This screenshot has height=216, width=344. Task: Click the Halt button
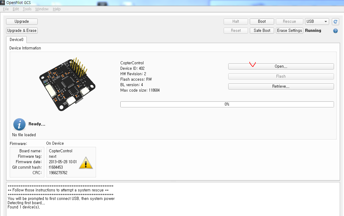pyautogui.click(x=236, y=22)
